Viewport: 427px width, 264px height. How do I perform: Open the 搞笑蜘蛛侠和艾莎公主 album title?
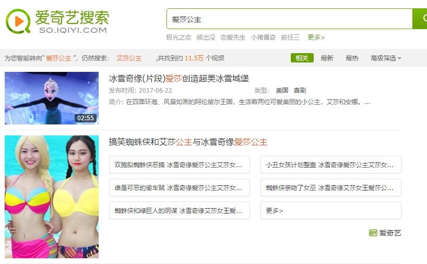(188, 142)
